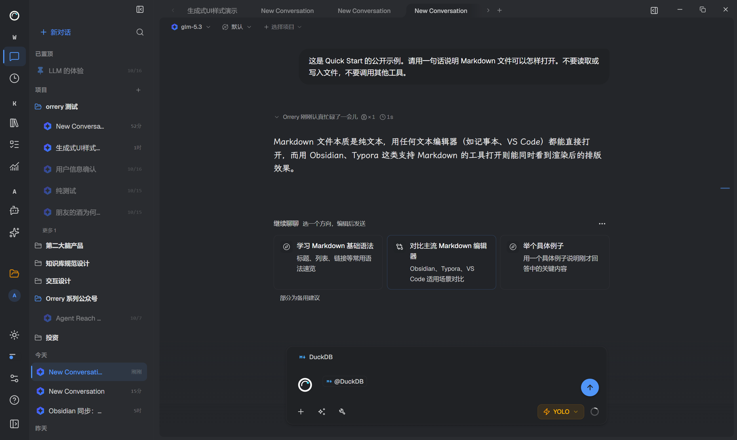Viewport: 737px width, 440px height.
Task: Open the glm-5.3 model dropdown
Action: pyautogui.click(x=191, y=27)
